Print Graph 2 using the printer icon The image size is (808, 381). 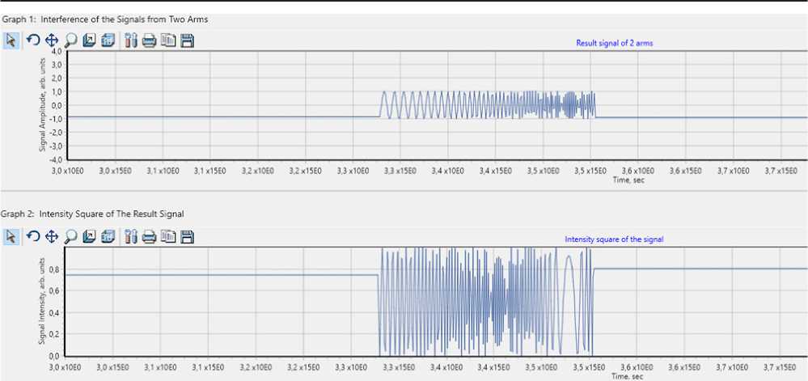(150, 236)
